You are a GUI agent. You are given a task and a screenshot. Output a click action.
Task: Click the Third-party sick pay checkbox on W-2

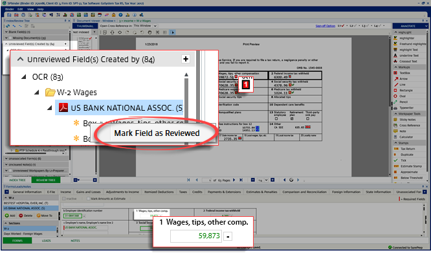[307, 118]
